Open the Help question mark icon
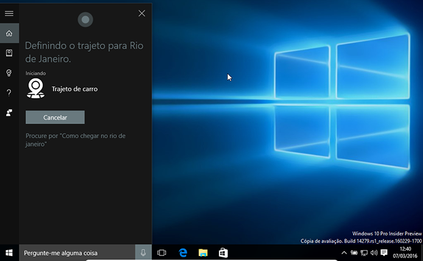 click(x=9, y=92)
